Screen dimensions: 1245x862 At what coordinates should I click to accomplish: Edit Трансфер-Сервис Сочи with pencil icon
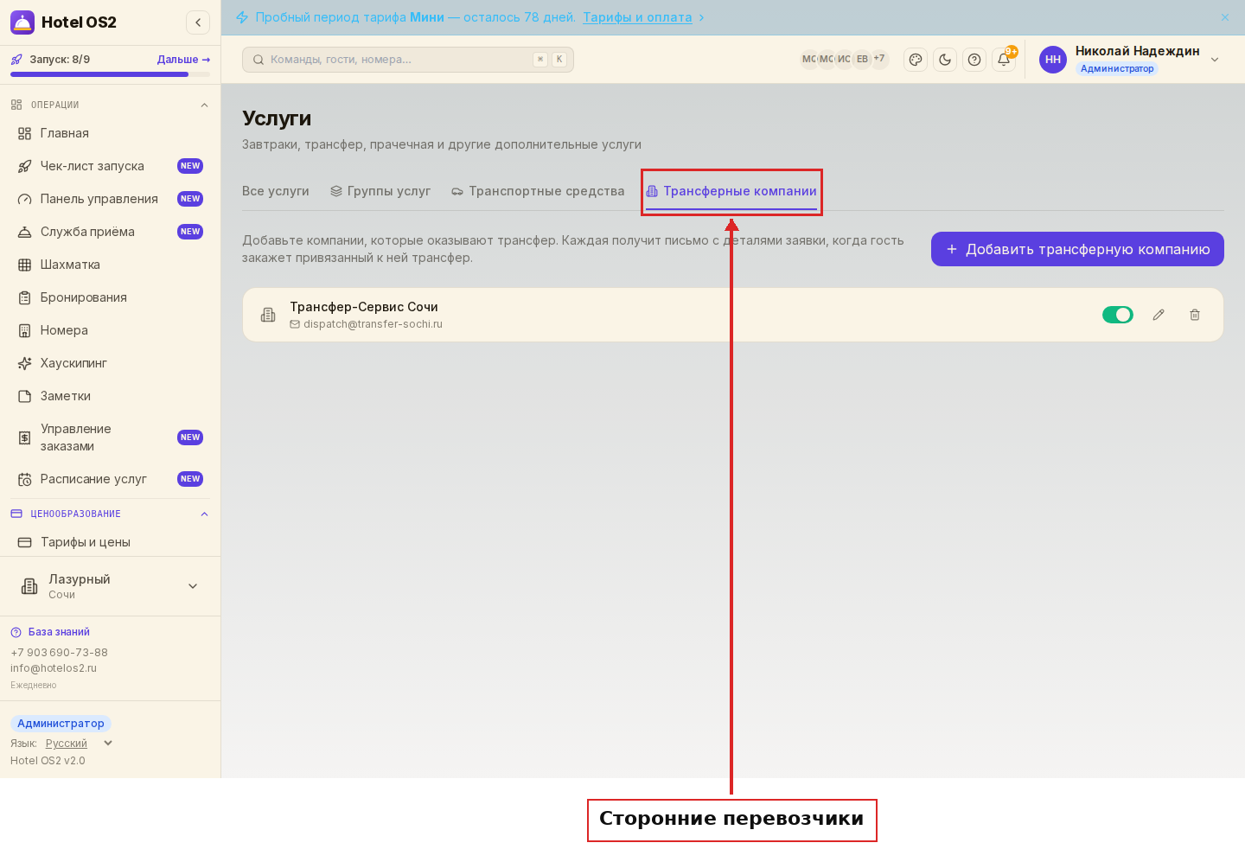click(1159, 315)
